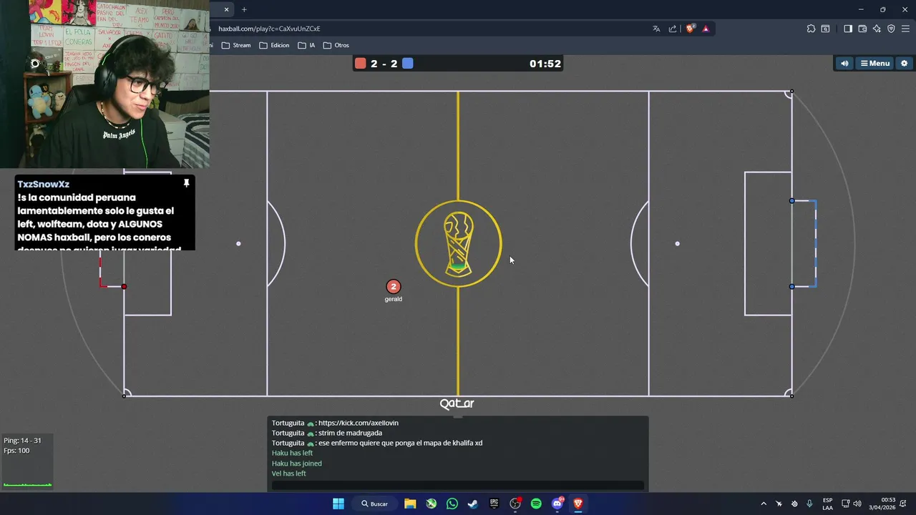Open the Edicion bookmarks folder
Screen dimensions: 916x515
click(x=274, y=45)
